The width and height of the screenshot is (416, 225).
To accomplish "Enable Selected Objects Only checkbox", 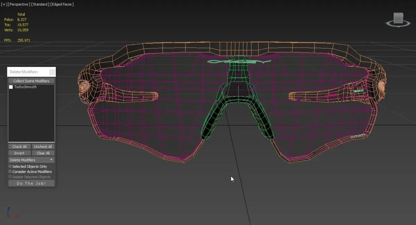I will (10, 167).
